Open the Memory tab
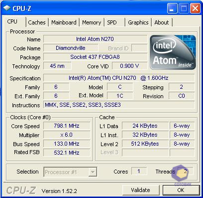Image resolution: width=203 pixels, height=198 pixels. (x=92, y=22)
